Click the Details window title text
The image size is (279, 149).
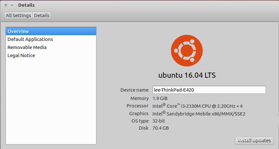pos(26,5)
